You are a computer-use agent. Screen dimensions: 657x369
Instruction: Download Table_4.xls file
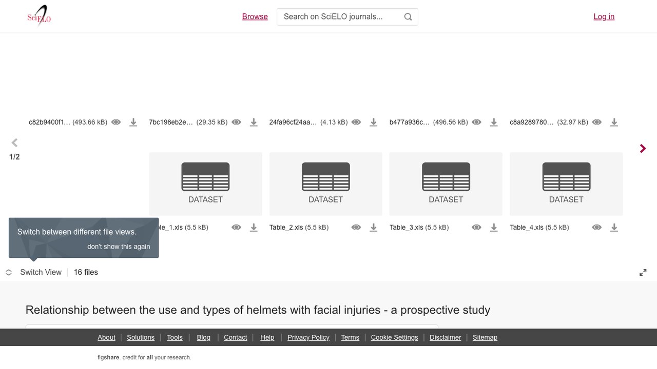[614, 228]
